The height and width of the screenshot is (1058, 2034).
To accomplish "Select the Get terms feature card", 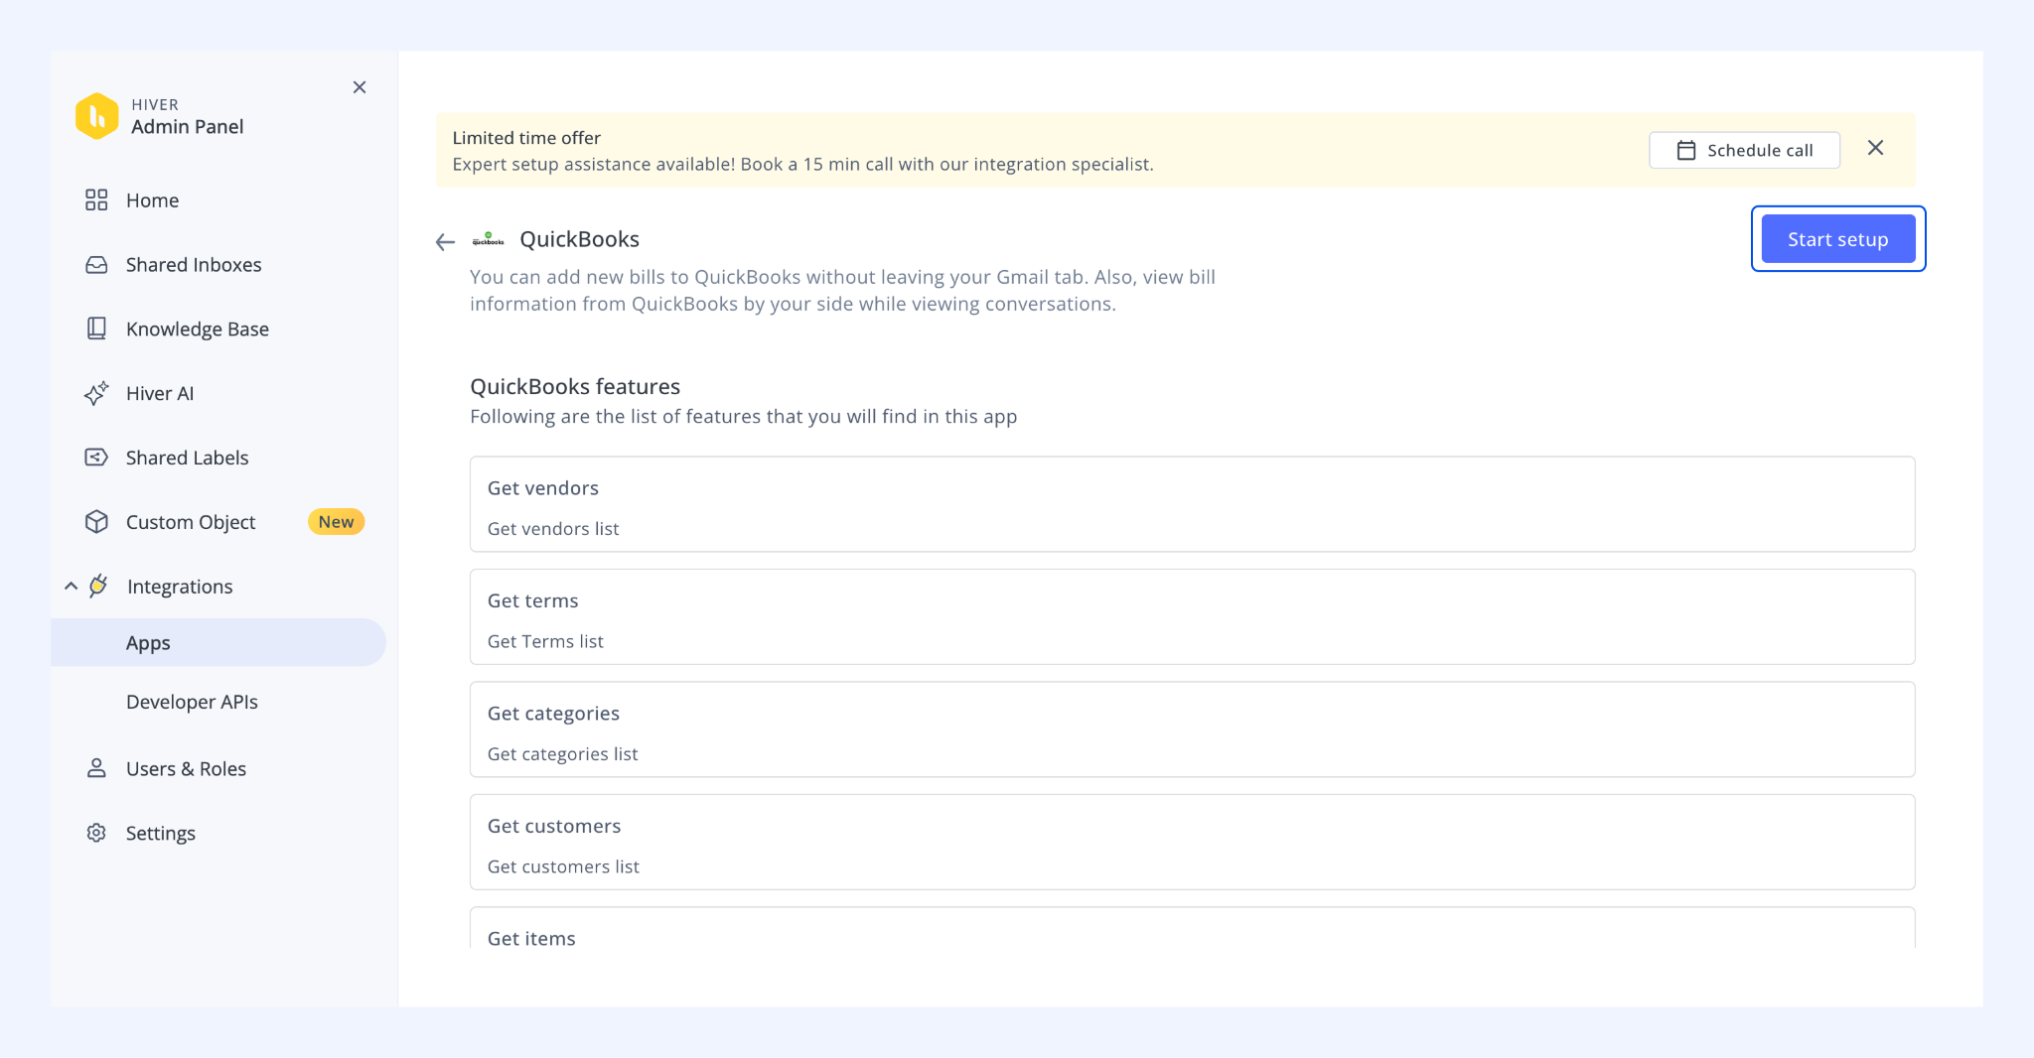I will pyautogui.click(x=1192, y=616).
